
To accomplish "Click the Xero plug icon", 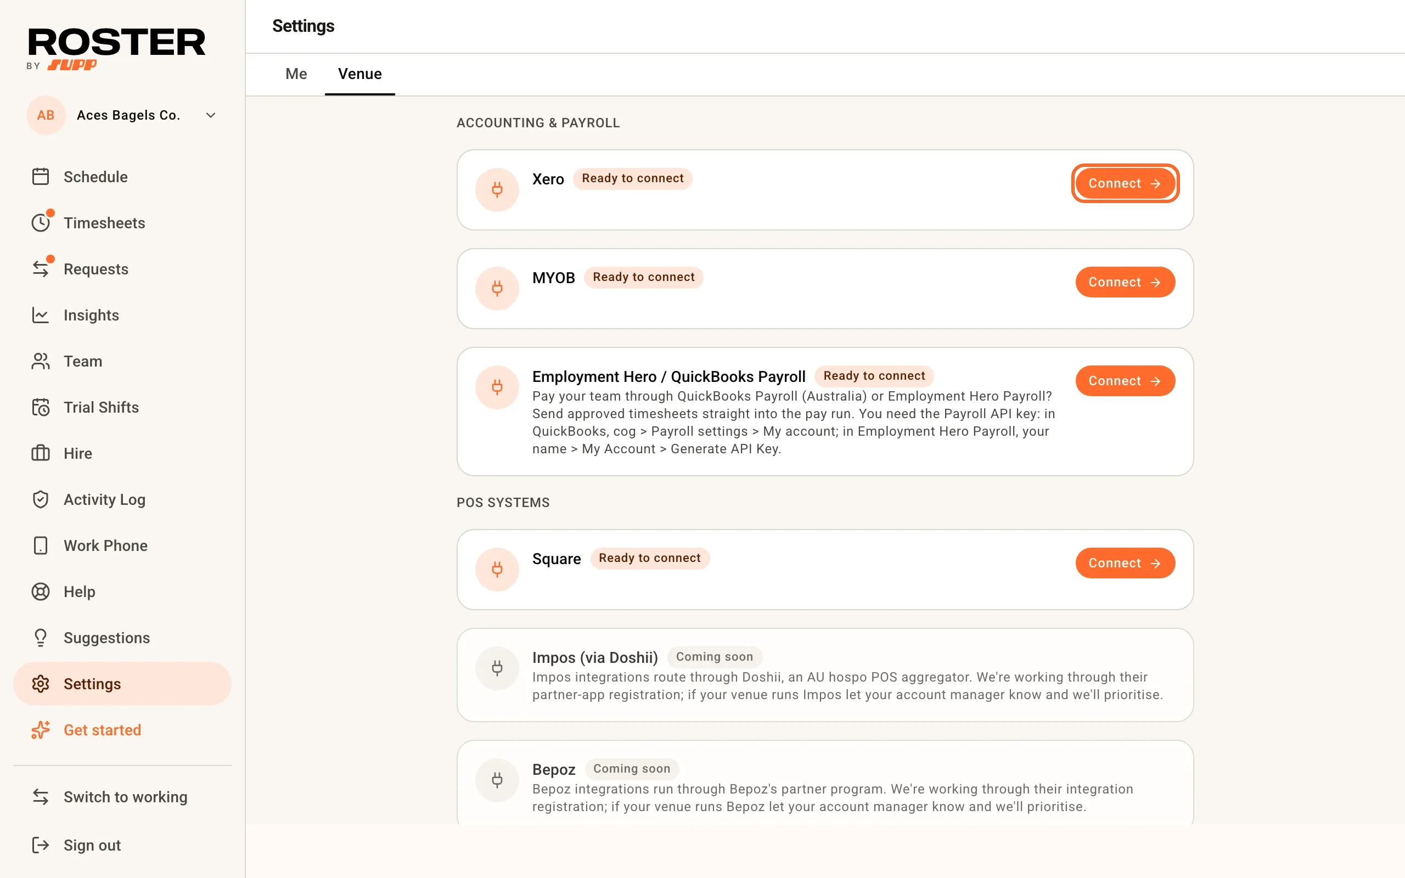I will point(497,190).
